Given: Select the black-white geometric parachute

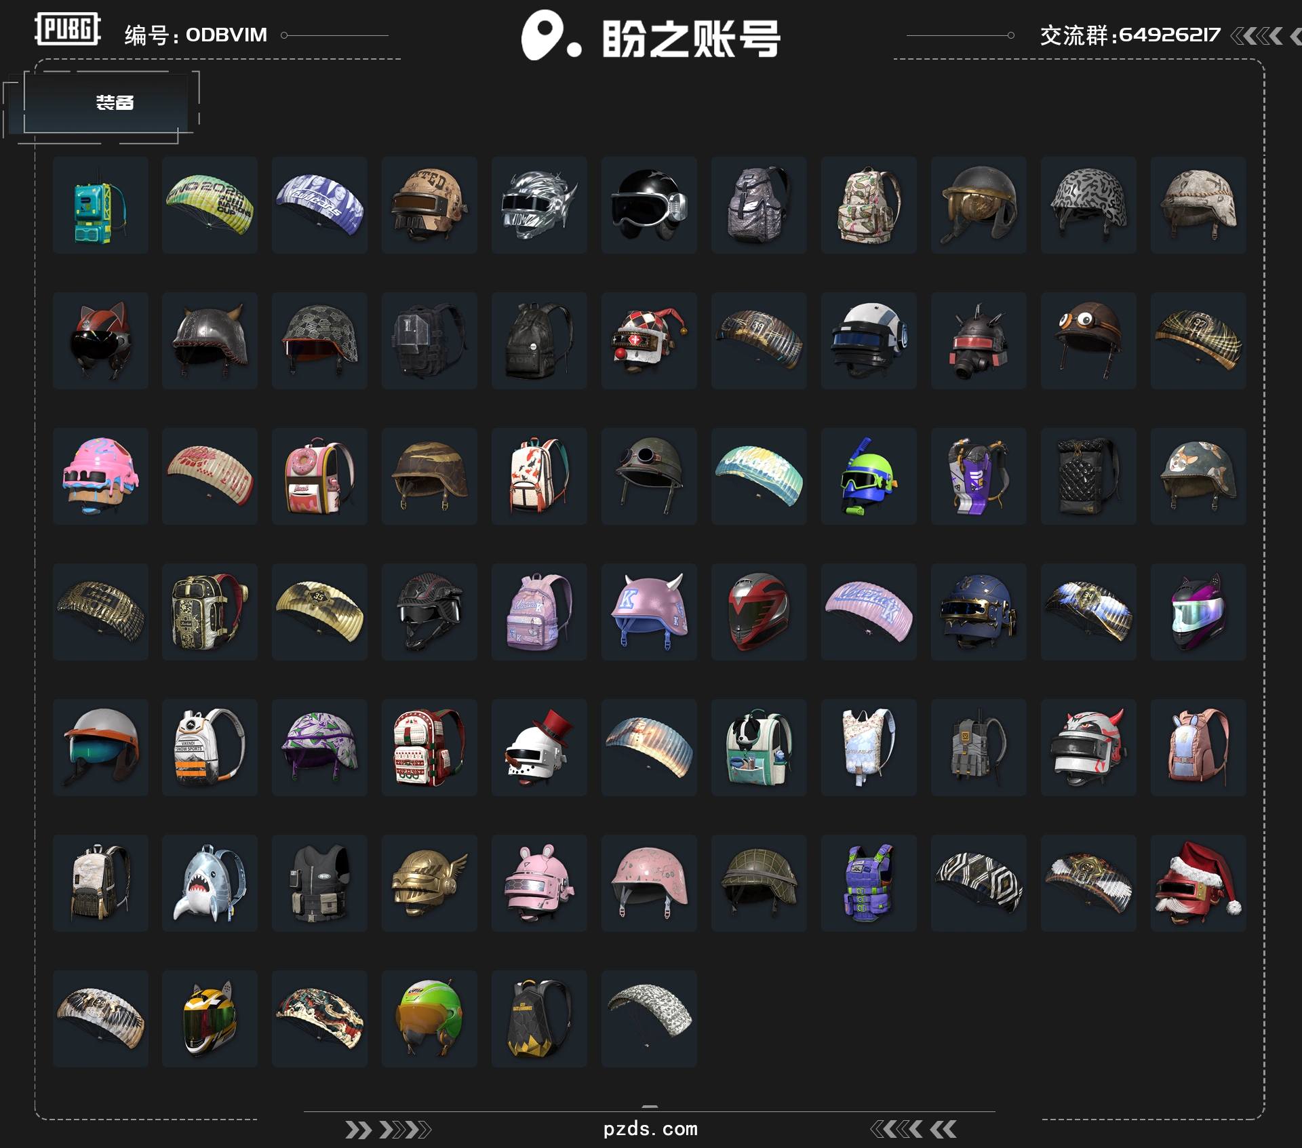Looking at the screenshot, I should pyautogui.click(x=979, y=883).
